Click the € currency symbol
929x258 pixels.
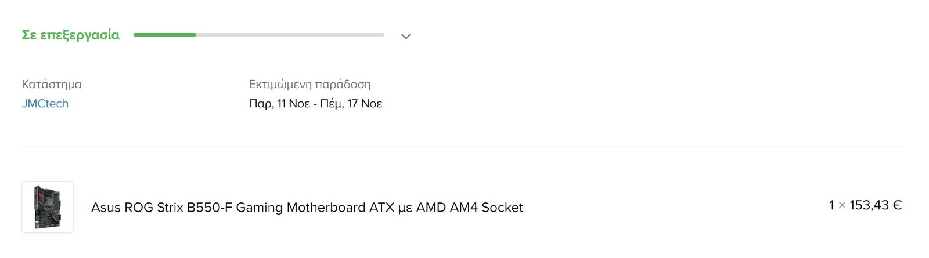pyautogui.click(x=897, y=205)
